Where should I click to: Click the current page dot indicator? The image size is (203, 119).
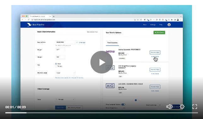coord(136,100)
